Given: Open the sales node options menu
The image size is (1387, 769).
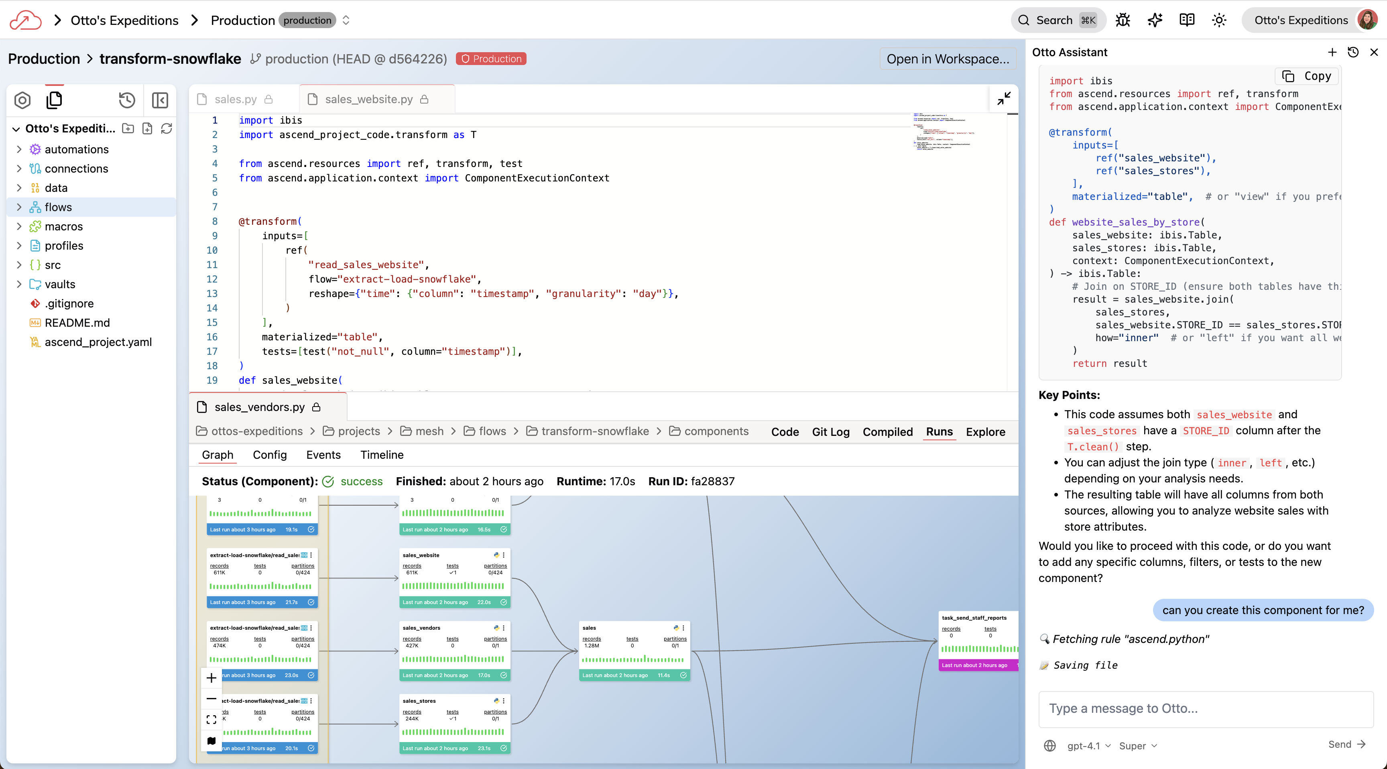Looking at the screenshot, I should 683,628.
